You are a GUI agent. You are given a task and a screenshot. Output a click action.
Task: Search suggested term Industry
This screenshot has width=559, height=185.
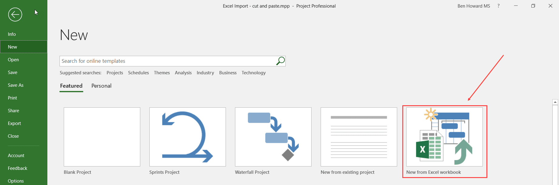205,72
